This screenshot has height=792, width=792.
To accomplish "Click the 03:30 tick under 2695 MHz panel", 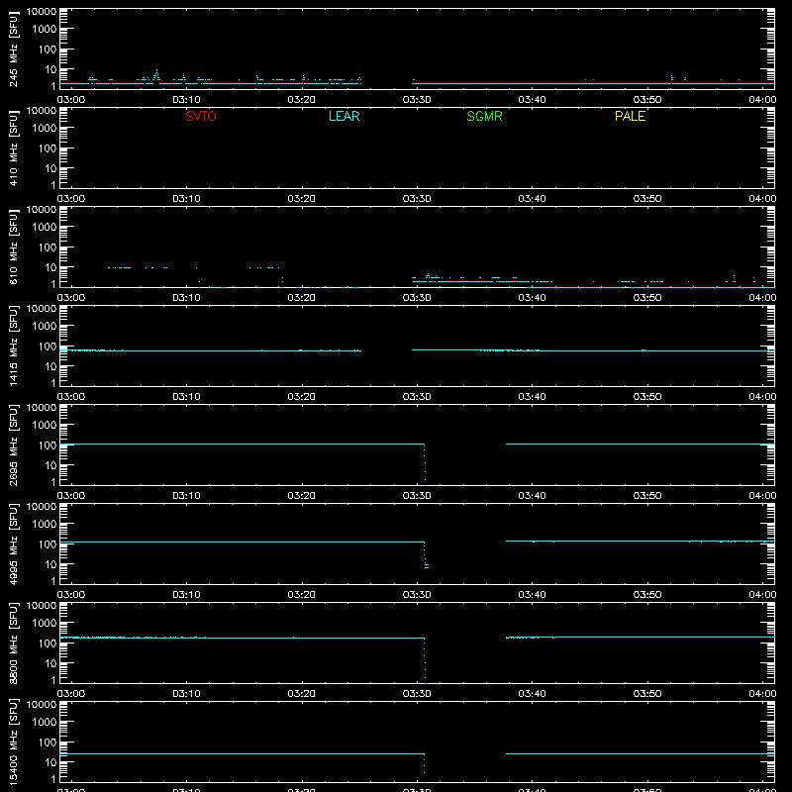I will [x=417, y=496].
